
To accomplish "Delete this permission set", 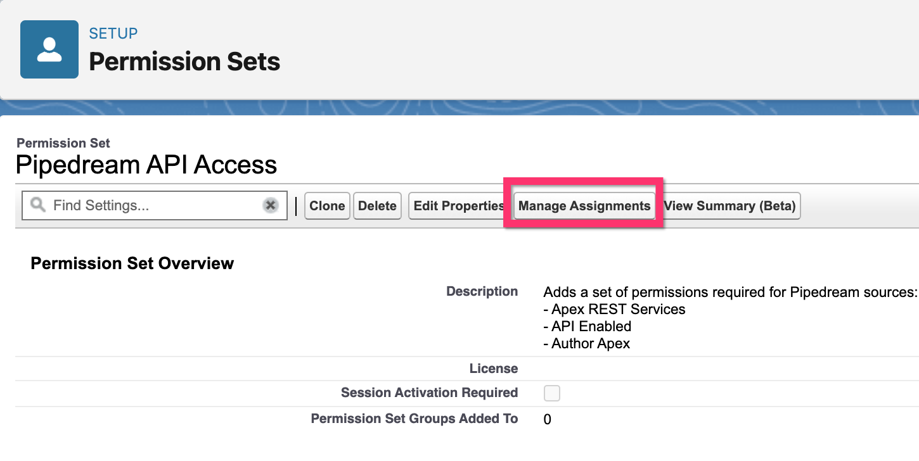I will (377, 206).
